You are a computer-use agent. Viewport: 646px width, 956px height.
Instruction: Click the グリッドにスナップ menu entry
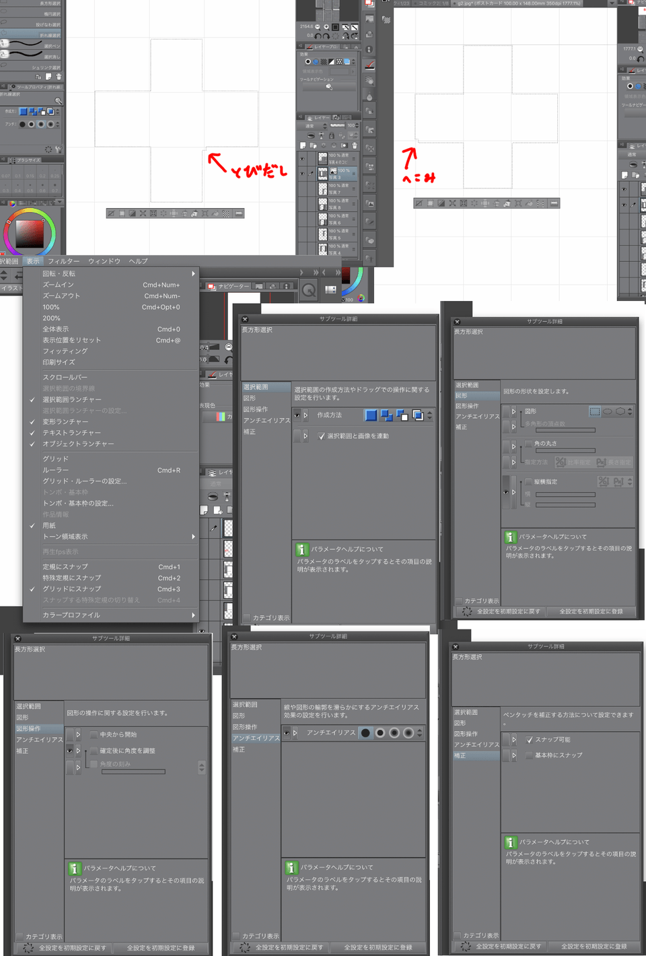[72, 589]
